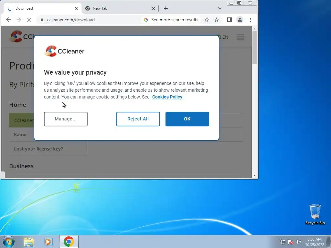Open the Windows Start menu

9,242
